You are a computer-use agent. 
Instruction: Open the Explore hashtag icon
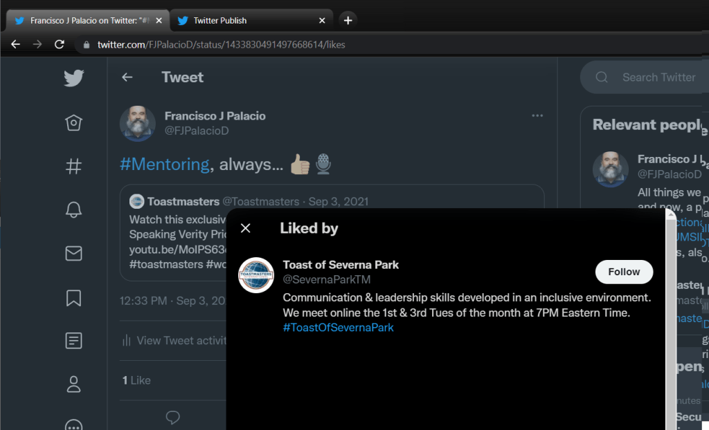pos(73,166)
